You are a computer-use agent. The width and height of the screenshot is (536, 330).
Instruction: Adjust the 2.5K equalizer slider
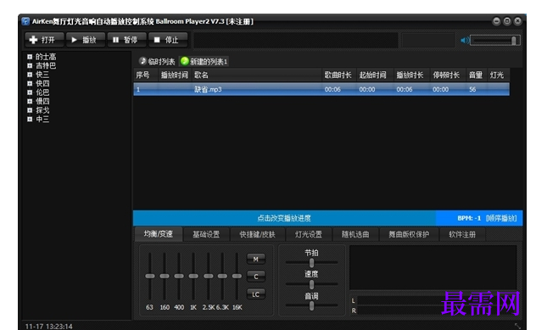208,277
